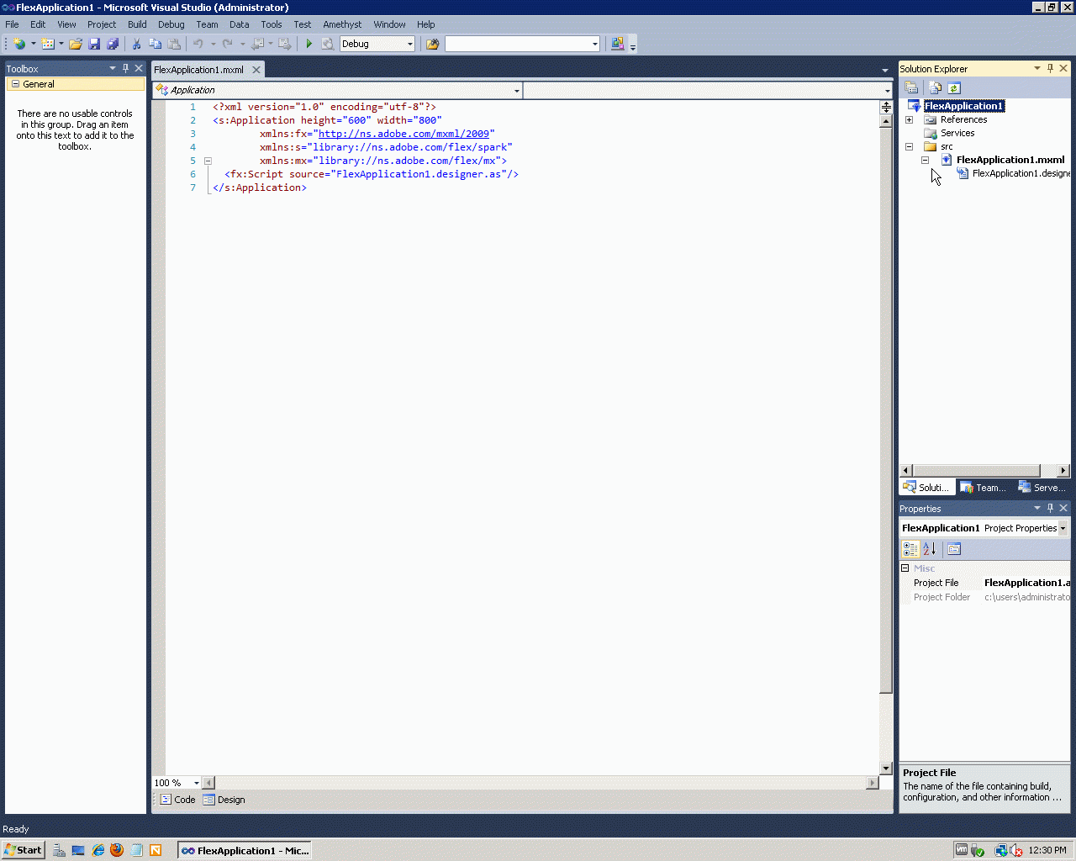Click the Windows Start button
Image resolution: width=1076 pixels, height=861 pixels.
tap(23, 850)
